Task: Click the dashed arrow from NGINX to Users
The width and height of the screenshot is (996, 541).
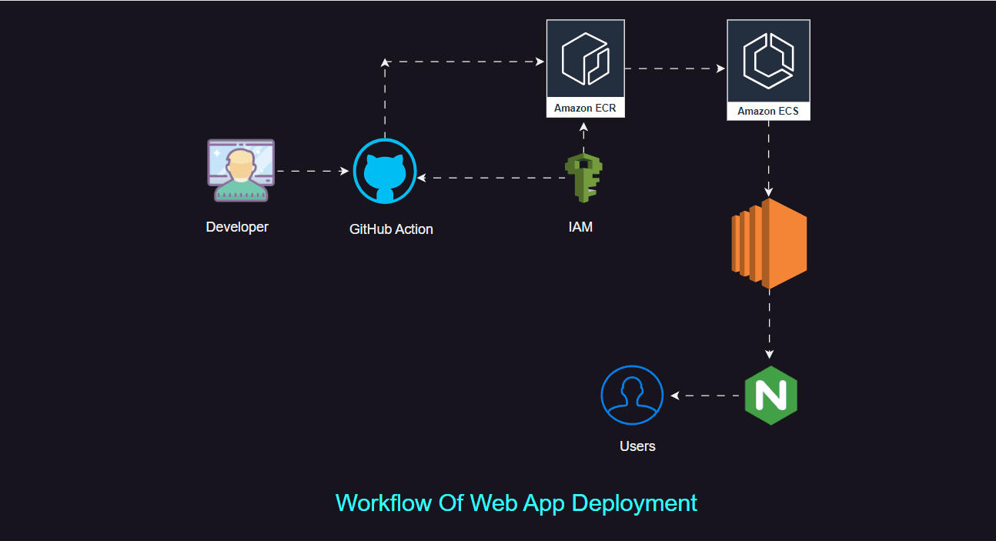Action: [707, 396]
